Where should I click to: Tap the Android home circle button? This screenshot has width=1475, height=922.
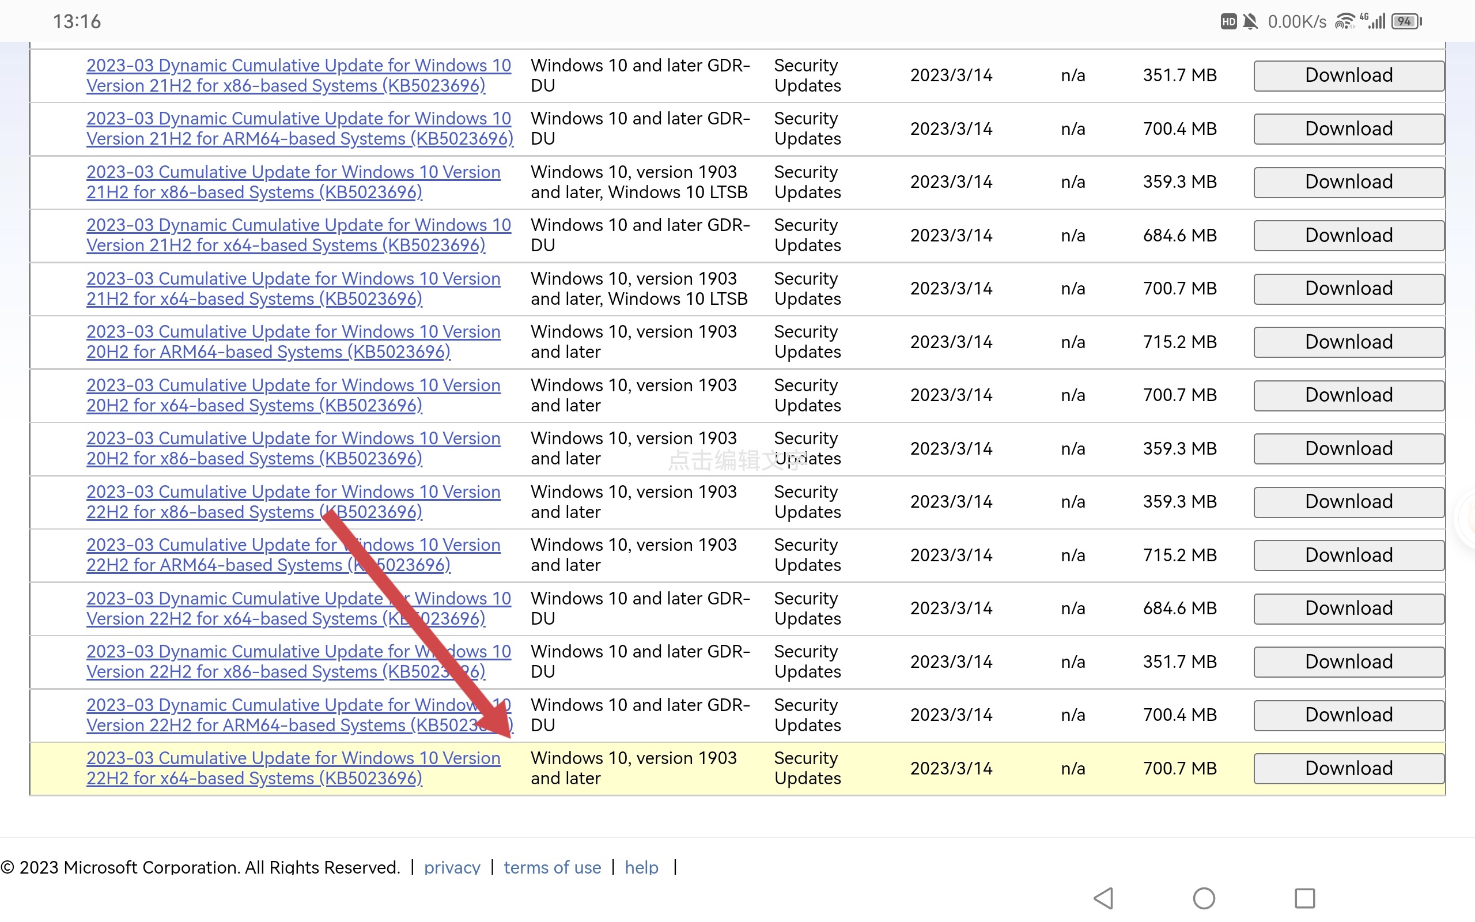coord(1204,898)
